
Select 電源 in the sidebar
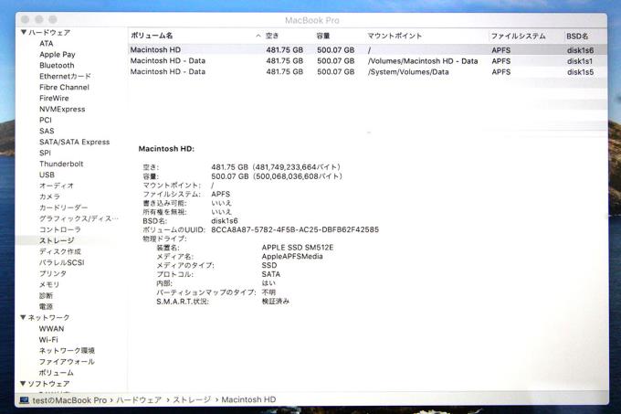click(46, 306)
